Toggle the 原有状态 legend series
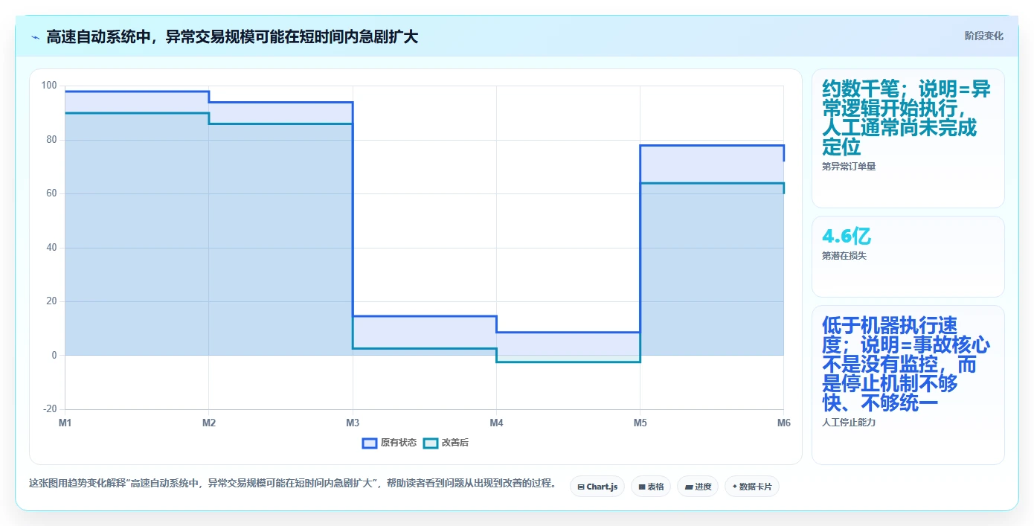This screenshot has height=526, width=1034. tap(389, 443)
